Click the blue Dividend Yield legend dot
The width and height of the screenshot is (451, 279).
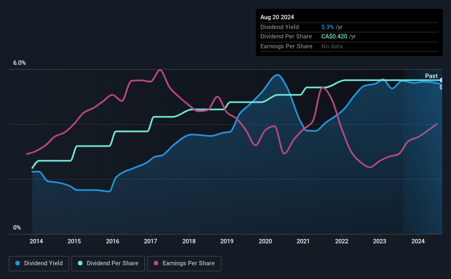18,263
